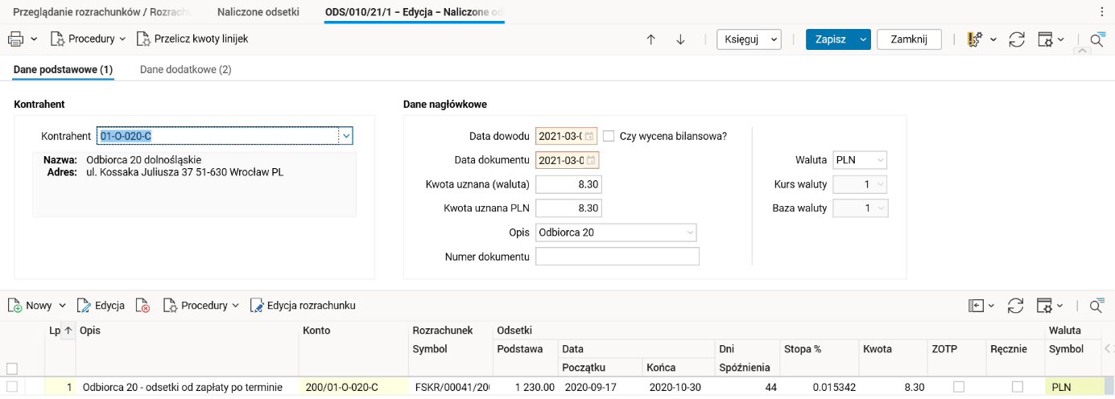Viewport: 1115px width, 399px height.
Task: Click Przelicz kwoty linijek
Action: point(192,39)
